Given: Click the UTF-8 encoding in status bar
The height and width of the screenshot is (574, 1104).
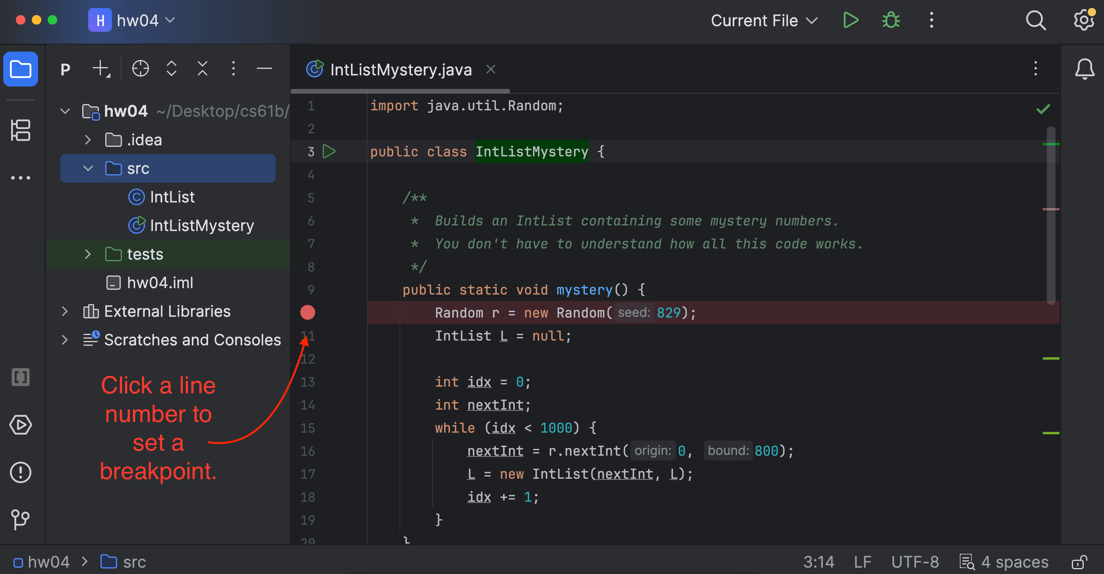Looking at the screenshot, I should pyautogui.click(x=915, y=562).
